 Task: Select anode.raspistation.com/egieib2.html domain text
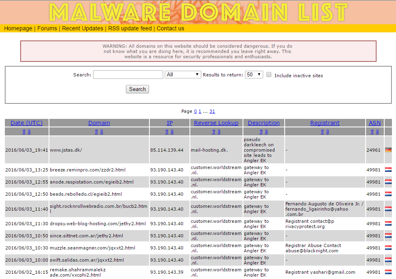92,182
